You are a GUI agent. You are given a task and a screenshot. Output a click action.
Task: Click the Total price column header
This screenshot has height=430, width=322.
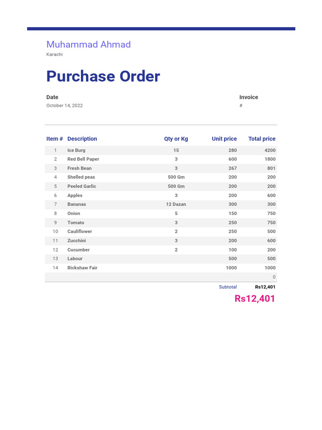262,139
